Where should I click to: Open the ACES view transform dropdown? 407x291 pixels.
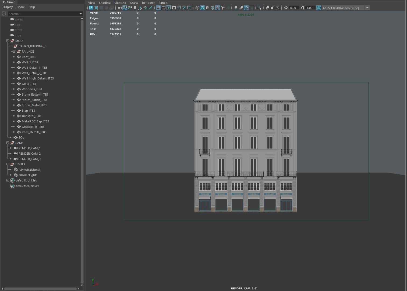pyautogui.click(x=367, y=8)
